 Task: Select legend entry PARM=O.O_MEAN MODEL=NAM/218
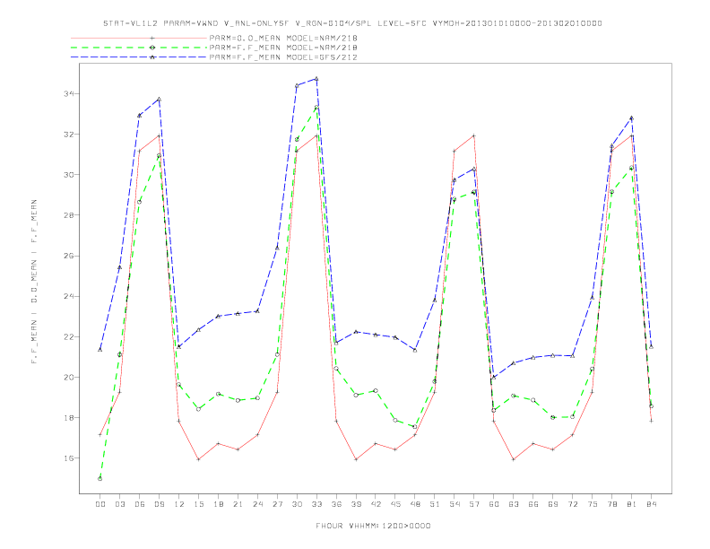[x=283, y=38]
